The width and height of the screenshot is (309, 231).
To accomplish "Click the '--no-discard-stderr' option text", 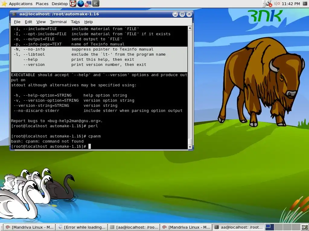I will tap(37, 111).
